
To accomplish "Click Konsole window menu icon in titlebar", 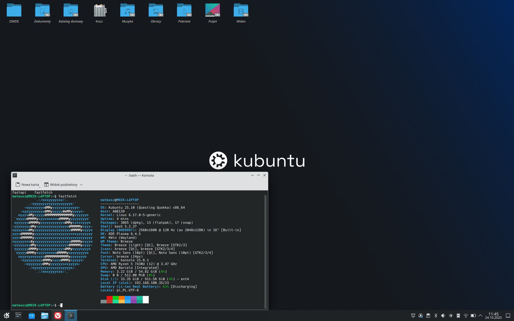I will point(15,175).
